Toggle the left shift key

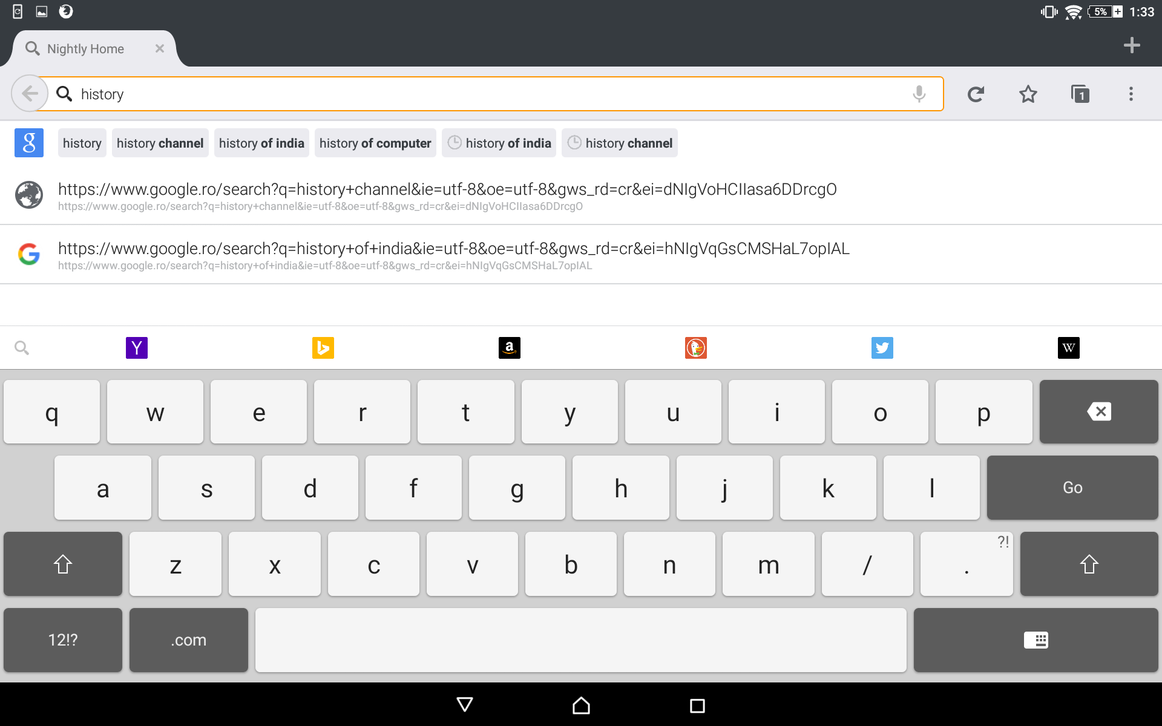[63, 564]
